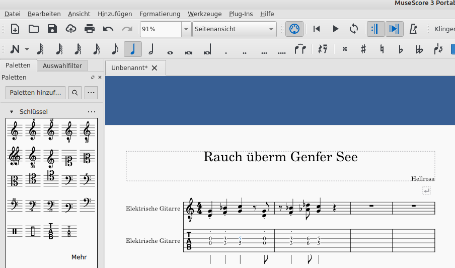This screenshot has height=268, width=455.
Task: Redo the last undone action
Action: click(127, 29)
